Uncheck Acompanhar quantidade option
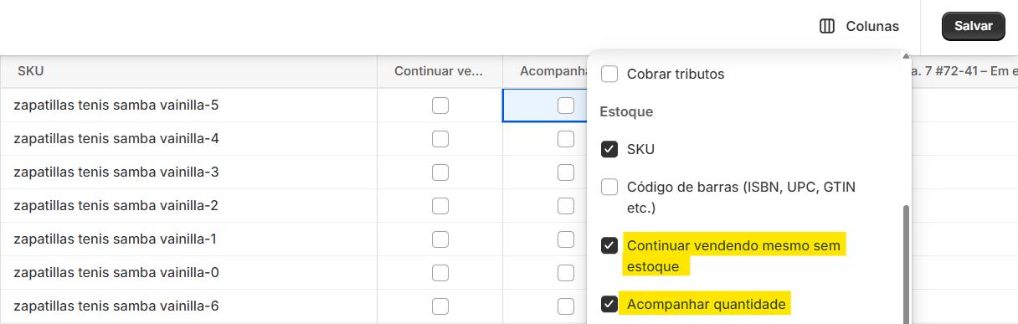Screen dimensions: 1018x324 click(609, 304)
